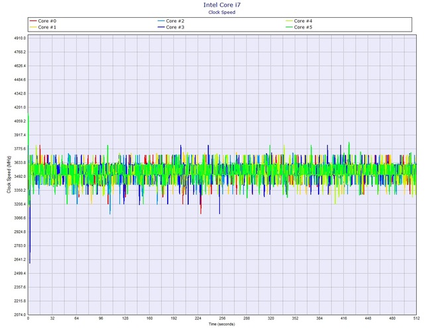Click the green Core #5 color line
Viewport: 444px width, 332px height.
(x=289, y=27)
